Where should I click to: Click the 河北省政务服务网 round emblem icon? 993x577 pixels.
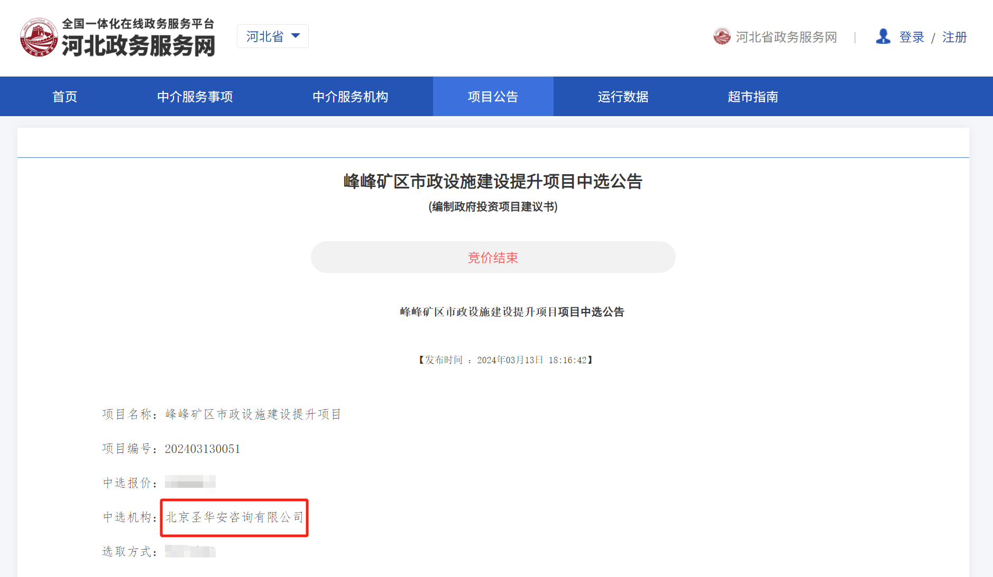(x=722, y=36)
